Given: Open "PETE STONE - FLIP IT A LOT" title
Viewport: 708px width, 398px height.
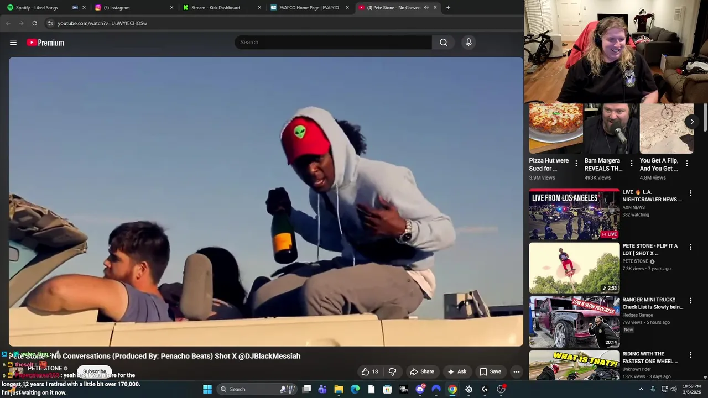Looking at the screenshot, I should click(x=650, y=249).
